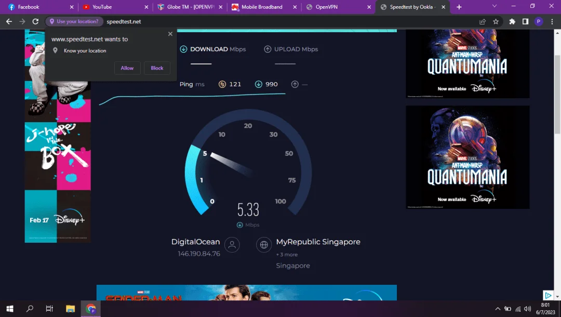Open the Chrome three-dot menu

pos(552,21)
